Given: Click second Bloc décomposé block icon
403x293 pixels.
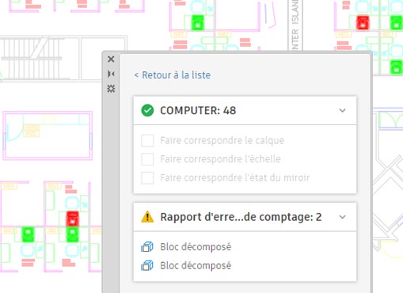Looking at the screenshot, I should pyautogui.click(x=147, y=265).
